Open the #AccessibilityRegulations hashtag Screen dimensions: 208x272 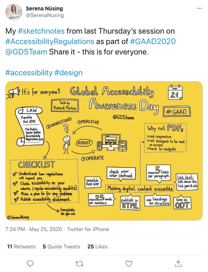(x=50, y=42)
